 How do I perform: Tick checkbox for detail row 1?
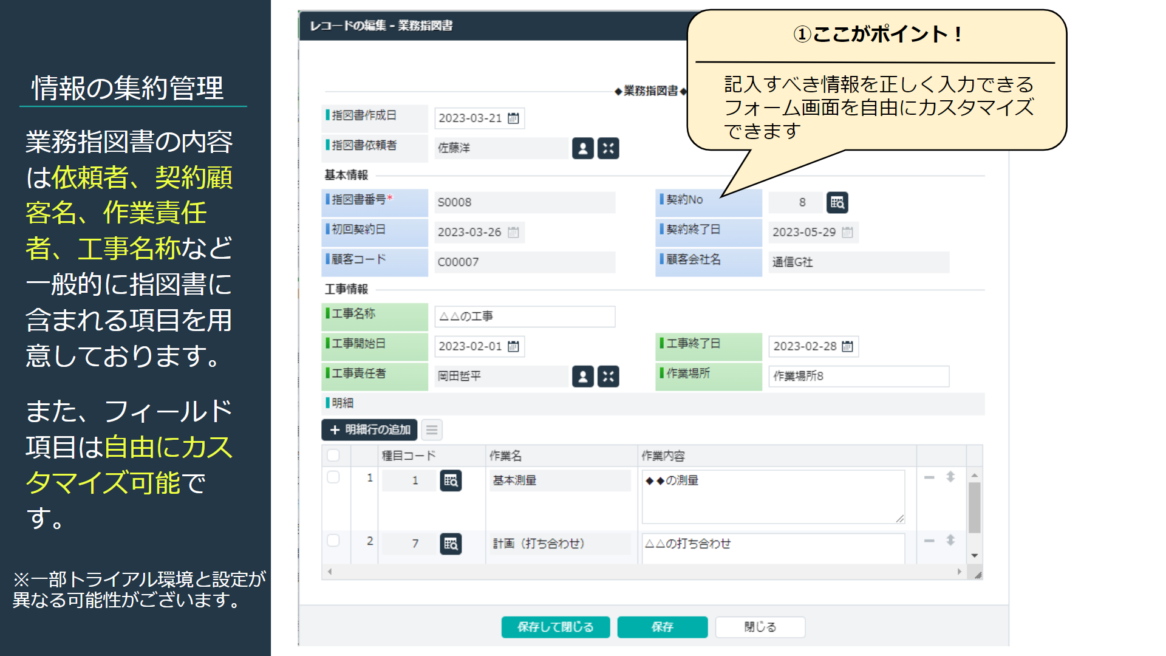333,477
